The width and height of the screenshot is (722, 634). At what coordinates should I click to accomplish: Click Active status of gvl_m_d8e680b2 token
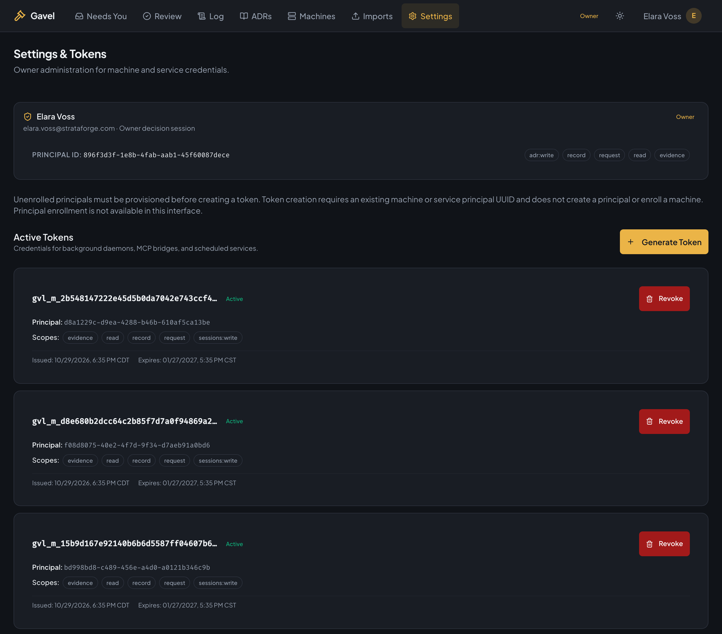[234, 421]
